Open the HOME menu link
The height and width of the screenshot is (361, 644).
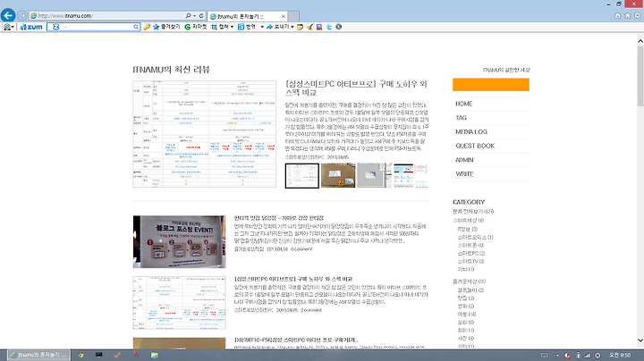coord(464,104)
